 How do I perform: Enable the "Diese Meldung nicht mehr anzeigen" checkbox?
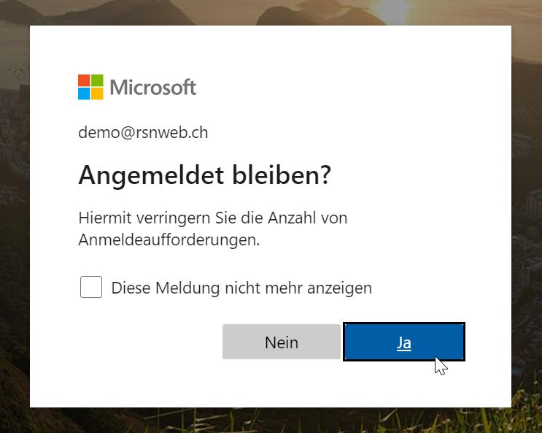point(91,287)
